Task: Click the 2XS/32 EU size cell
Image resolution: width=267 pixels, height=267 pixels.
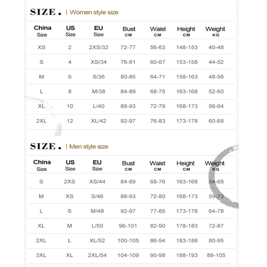Action: pyautogui.click(x=98, y=47)
